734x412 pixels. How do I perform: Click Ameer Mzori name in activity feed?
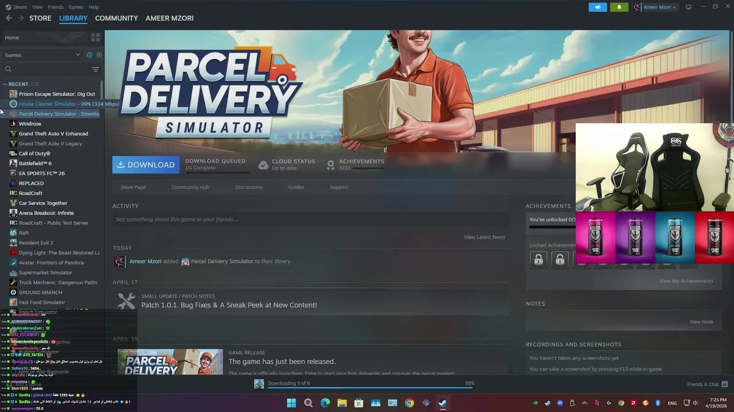click(146, 262)
